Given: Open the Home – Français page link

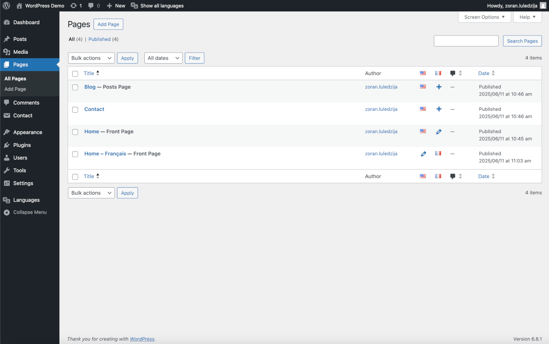Looking at the screenshot, I should click(105, 154).
